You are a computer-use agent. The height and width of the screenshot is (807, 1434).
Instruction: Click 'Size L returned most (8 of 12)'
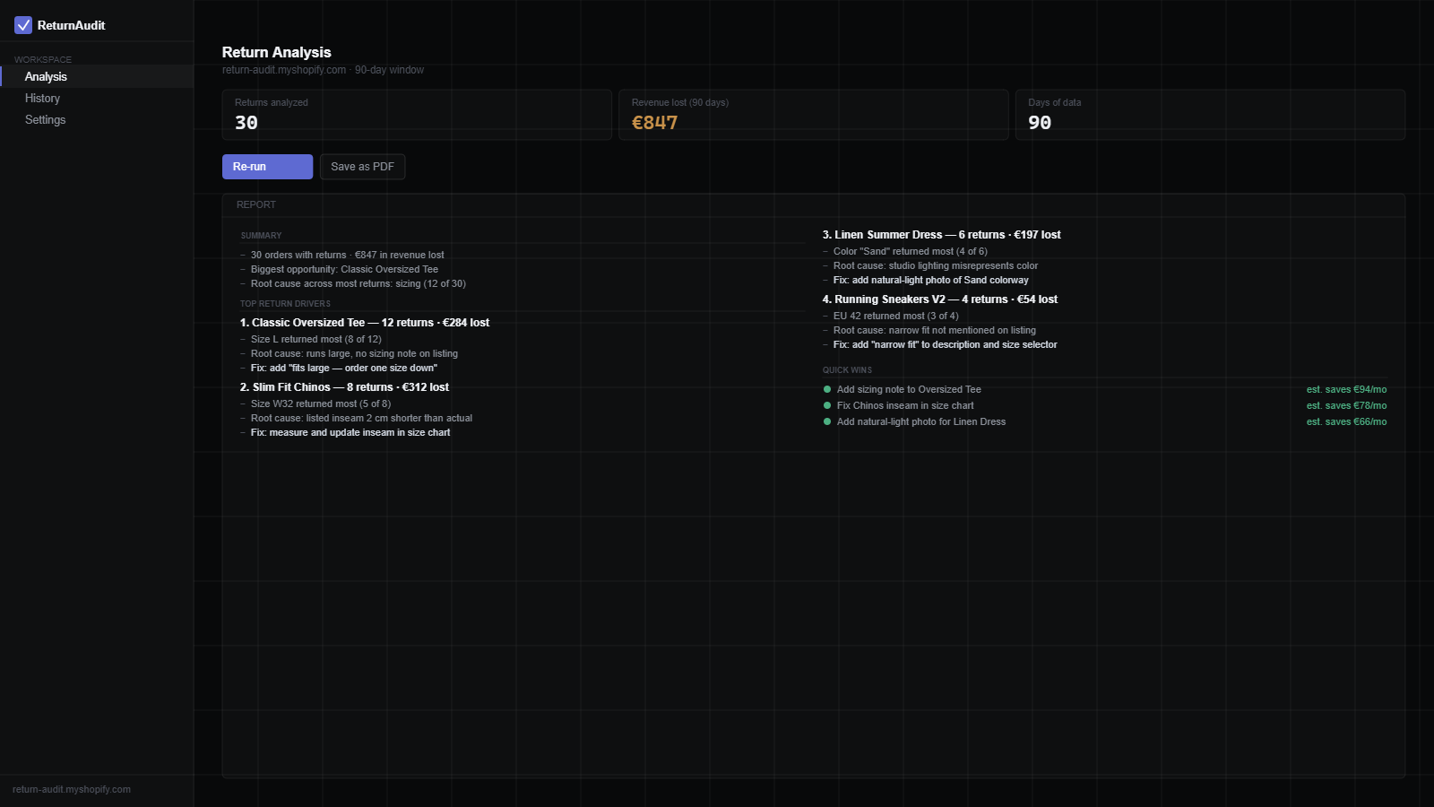tap(316, 339)
